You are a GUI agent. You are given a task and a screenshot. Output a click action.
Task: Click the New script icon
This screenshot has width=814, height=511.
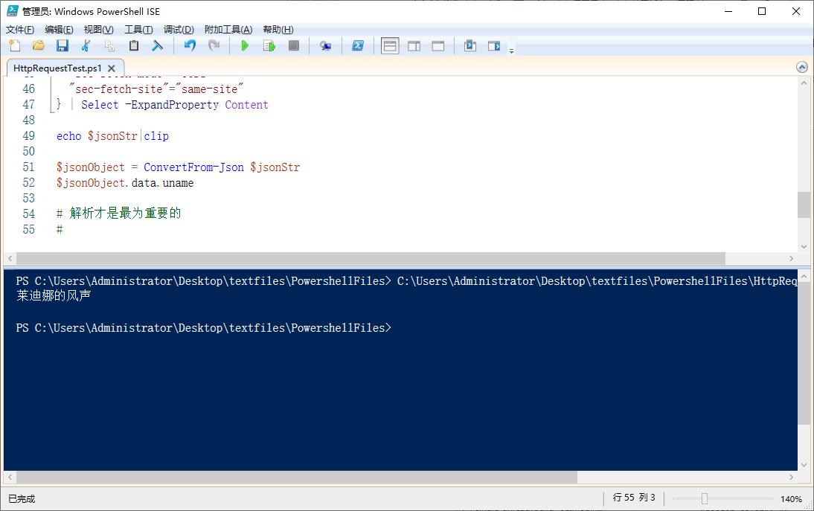[14, 46]
